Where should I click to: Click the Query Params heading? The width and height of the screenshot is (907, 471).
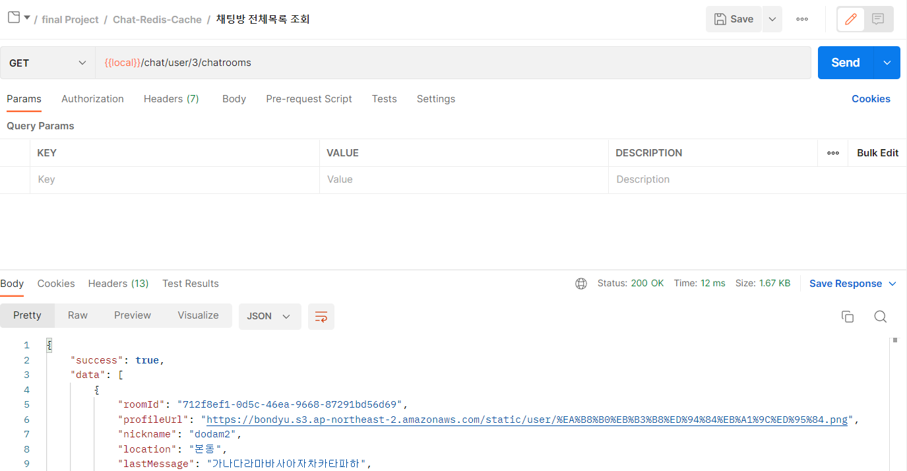click(40, 126)
